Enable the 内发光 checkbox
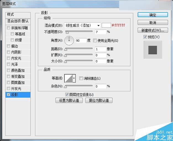The image size is (173, 141). click(8, 58)
